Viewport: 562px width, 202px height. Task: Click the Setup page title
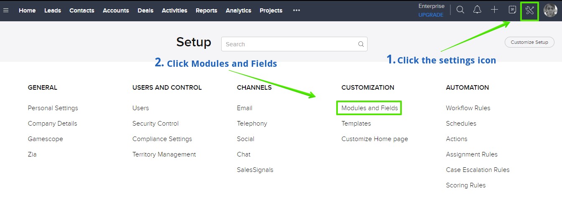(194, 43)
